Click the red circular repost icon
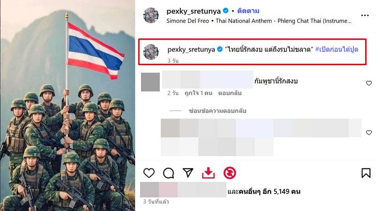 tap(230, 173)
